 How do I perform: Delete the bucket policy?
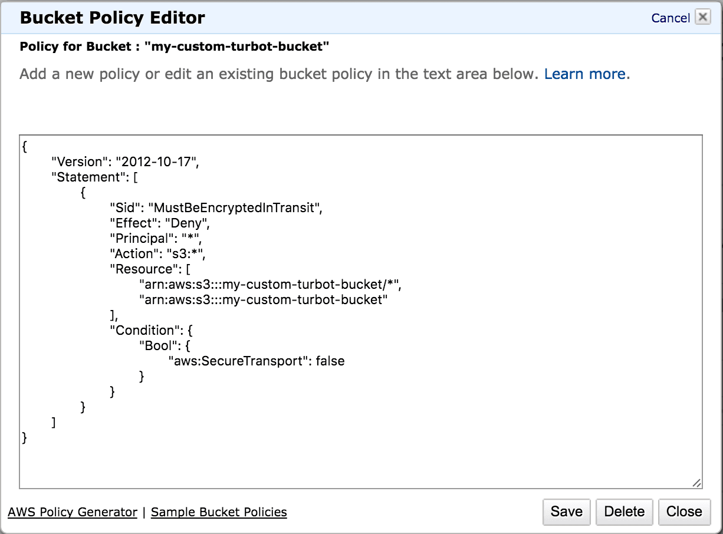(x=625, y=512)
